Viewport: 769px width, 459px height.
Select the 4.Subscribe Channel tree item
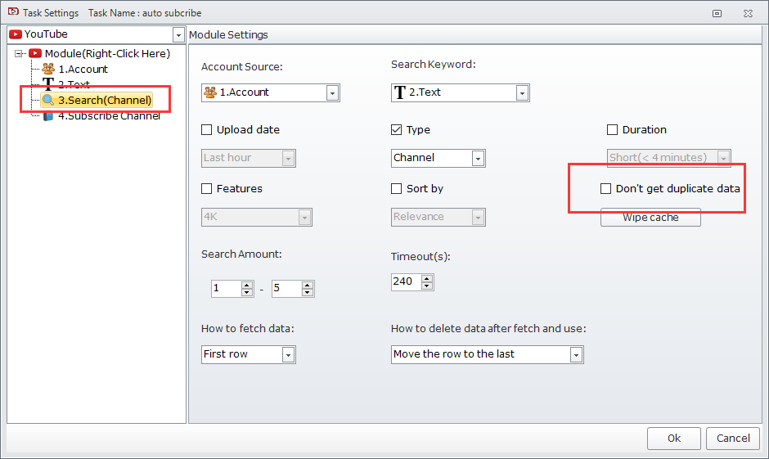point(109,115)
